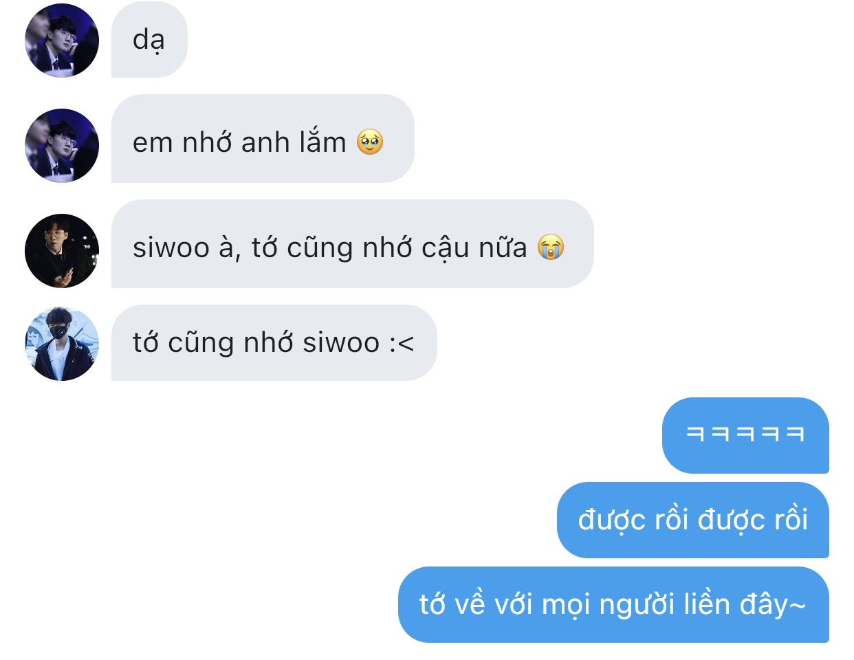Click the ":<" emoticon in the grey bubble
854x660 pixels.
(402, 343)
